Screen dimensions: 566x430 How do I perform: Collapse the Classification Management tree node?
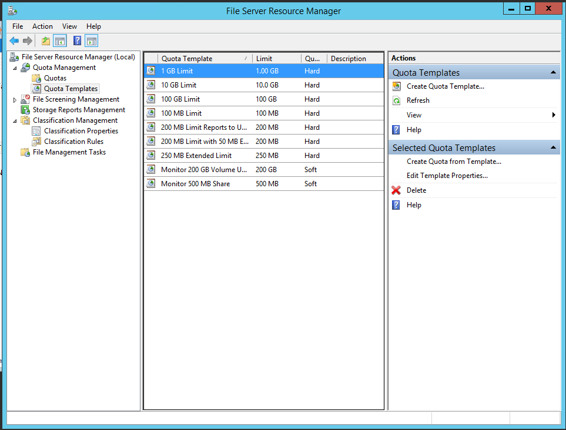[x=15, y=121]
